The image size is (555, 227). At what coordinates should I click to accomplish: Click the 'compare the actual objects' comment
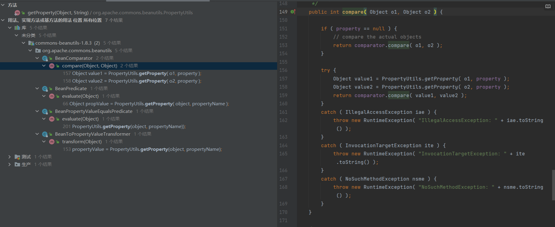tap(377, 37)
